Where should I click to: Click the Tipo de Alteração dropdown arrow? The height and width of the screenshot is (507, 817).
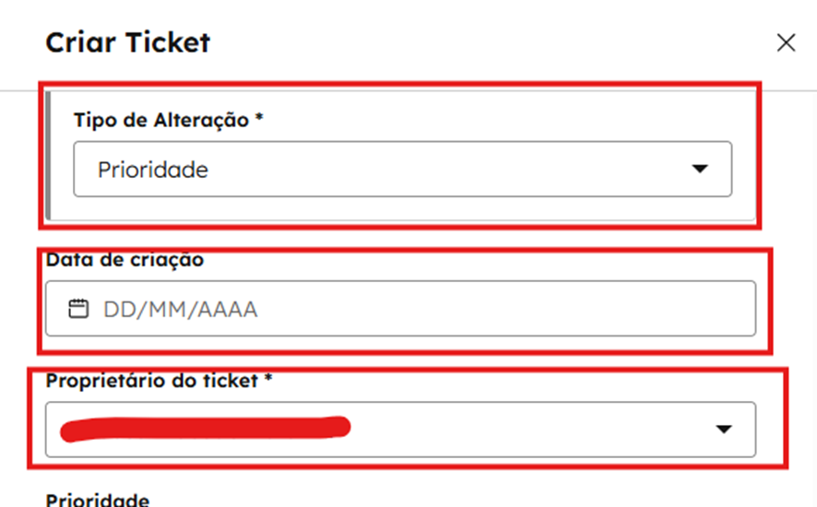point(700,169)
